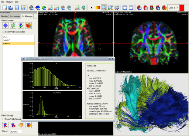
Task: Click the monitor screenshot toolbar icon
Action: click(x=117, y=8)
